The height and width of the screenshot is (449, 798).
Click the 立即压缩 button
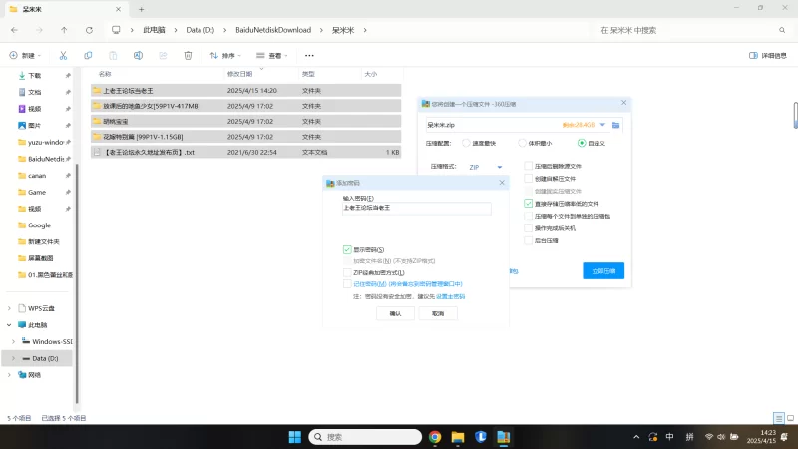[603, 270]
